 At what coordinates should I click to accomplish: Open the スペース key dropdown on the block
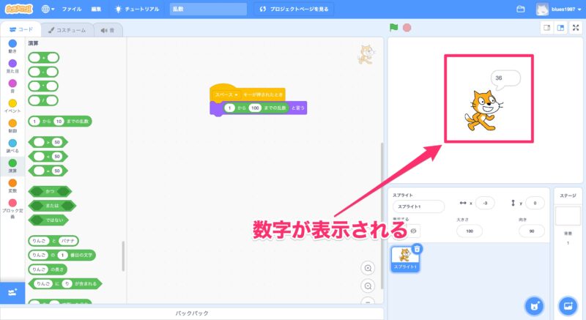pos(226,94)
